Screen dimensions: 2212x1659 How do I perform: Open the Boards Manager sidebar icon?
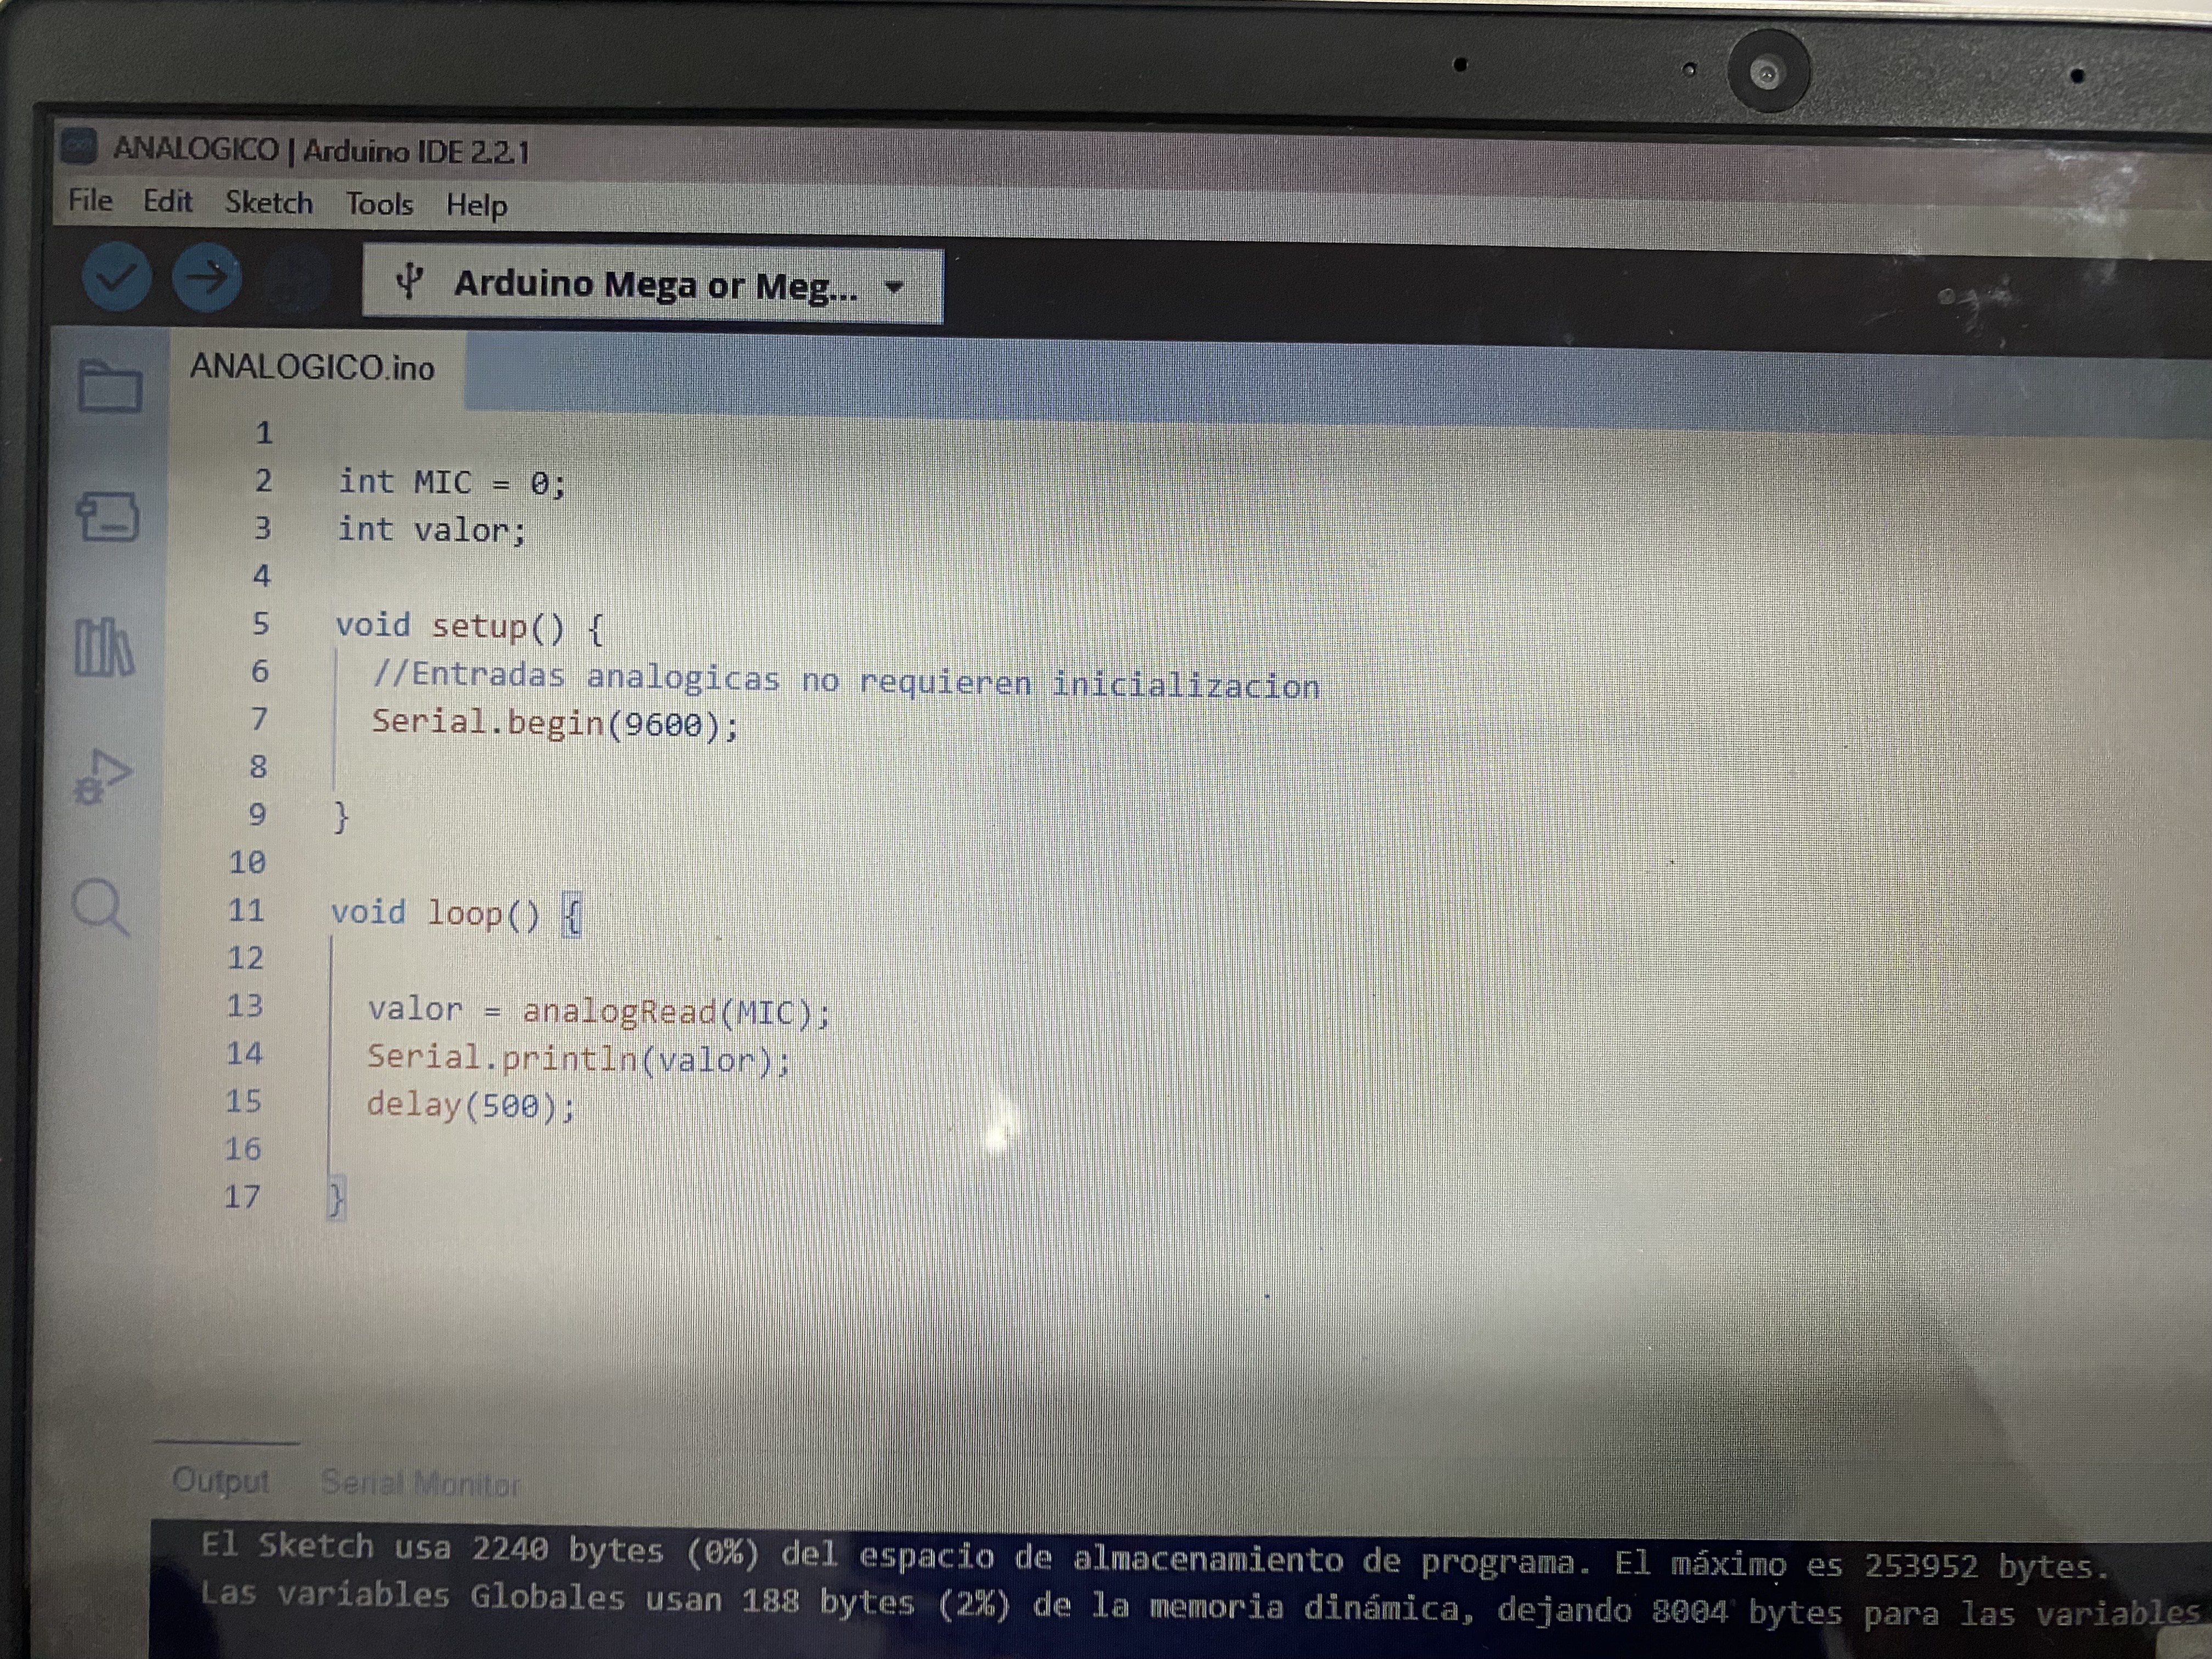108,516
